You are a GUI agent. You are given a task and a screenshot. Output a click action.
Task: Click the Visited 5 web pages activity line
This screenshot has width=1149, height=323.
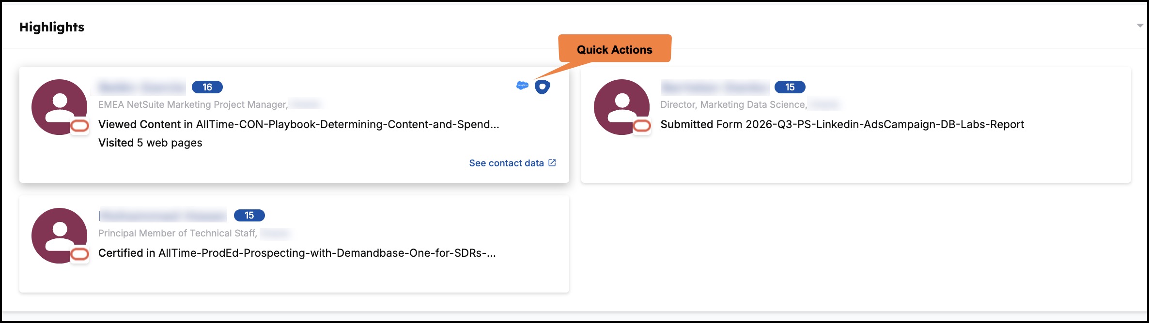tap(150, 143)
